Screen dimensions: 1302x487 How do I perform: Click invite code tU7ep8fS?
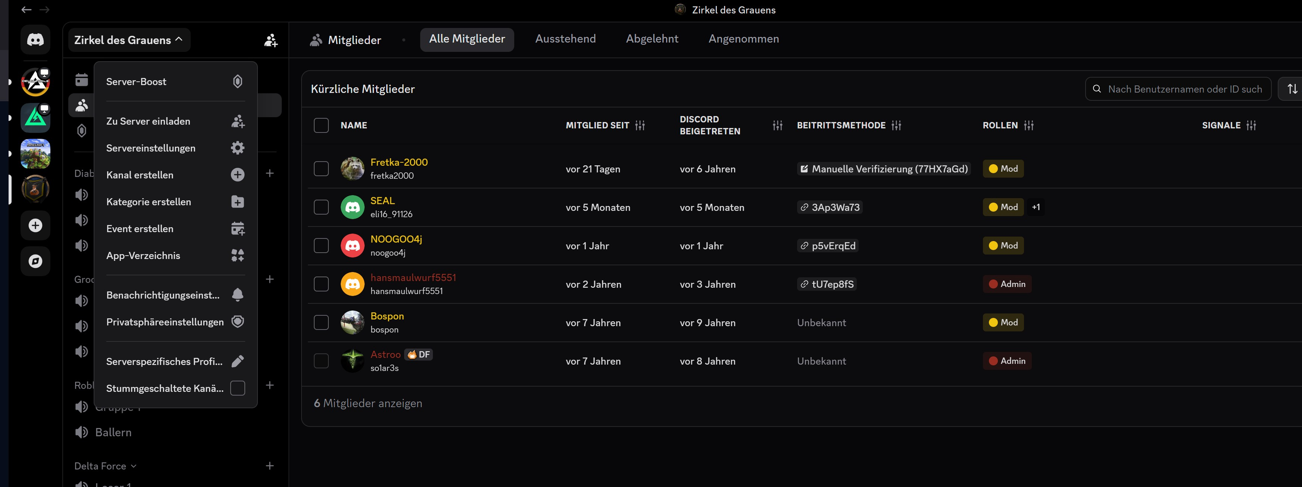826,284
